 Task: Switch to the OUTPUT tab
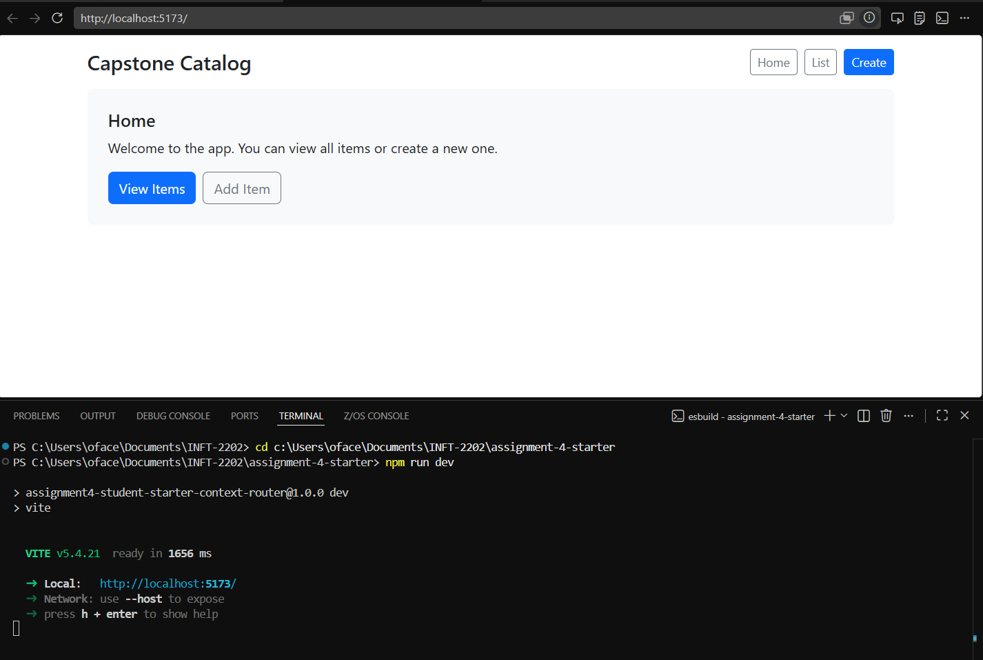pyautogui.click(x=98, y=416)
